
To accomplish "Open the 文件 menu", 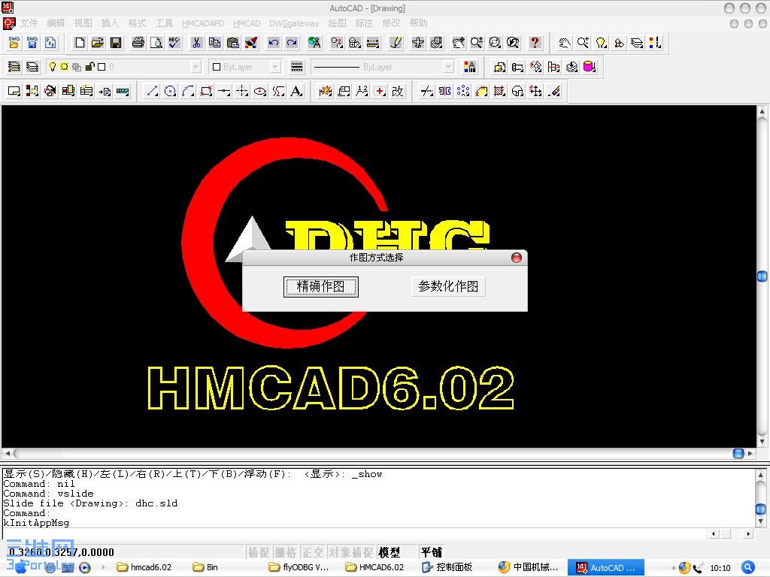I will [29, 23].
